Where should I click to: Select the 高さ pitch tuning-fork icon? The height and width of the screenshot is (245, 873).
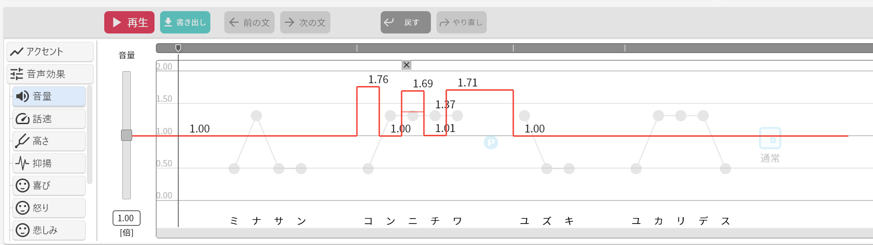click(x=22, y=141)
